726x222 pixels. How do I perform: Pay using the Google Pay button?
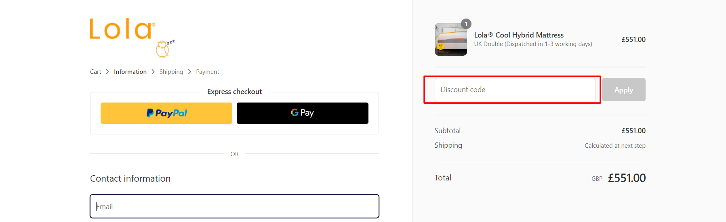click(x=303, y=113)
